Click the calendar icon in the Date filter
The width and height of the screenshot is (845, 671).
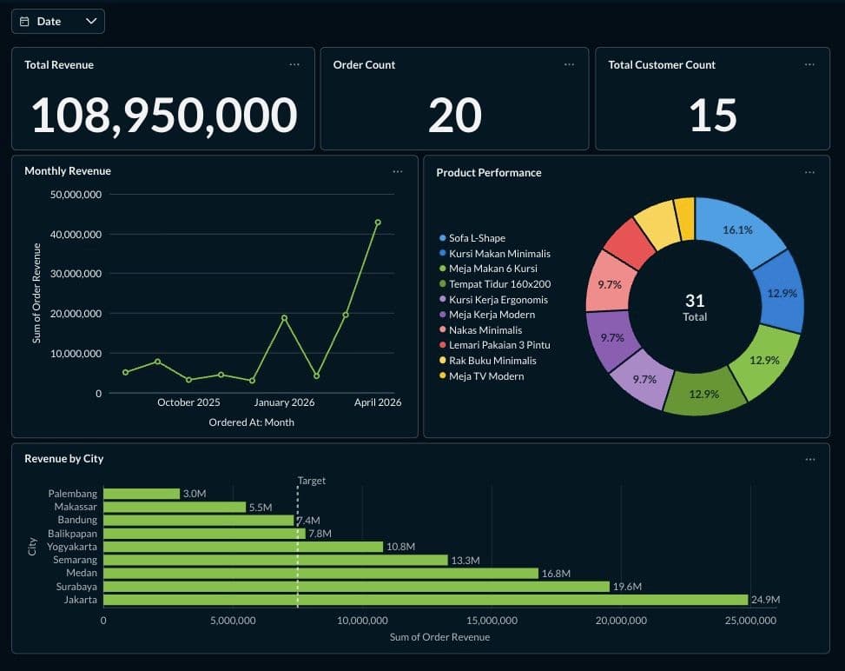24,22
